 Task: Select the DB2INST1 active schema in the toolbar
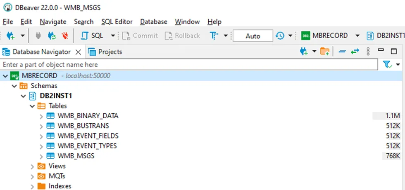tap(385, 35)
